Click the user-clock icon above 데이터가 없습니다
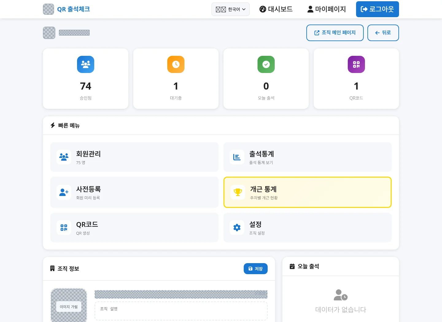 [x=341, y=295]
